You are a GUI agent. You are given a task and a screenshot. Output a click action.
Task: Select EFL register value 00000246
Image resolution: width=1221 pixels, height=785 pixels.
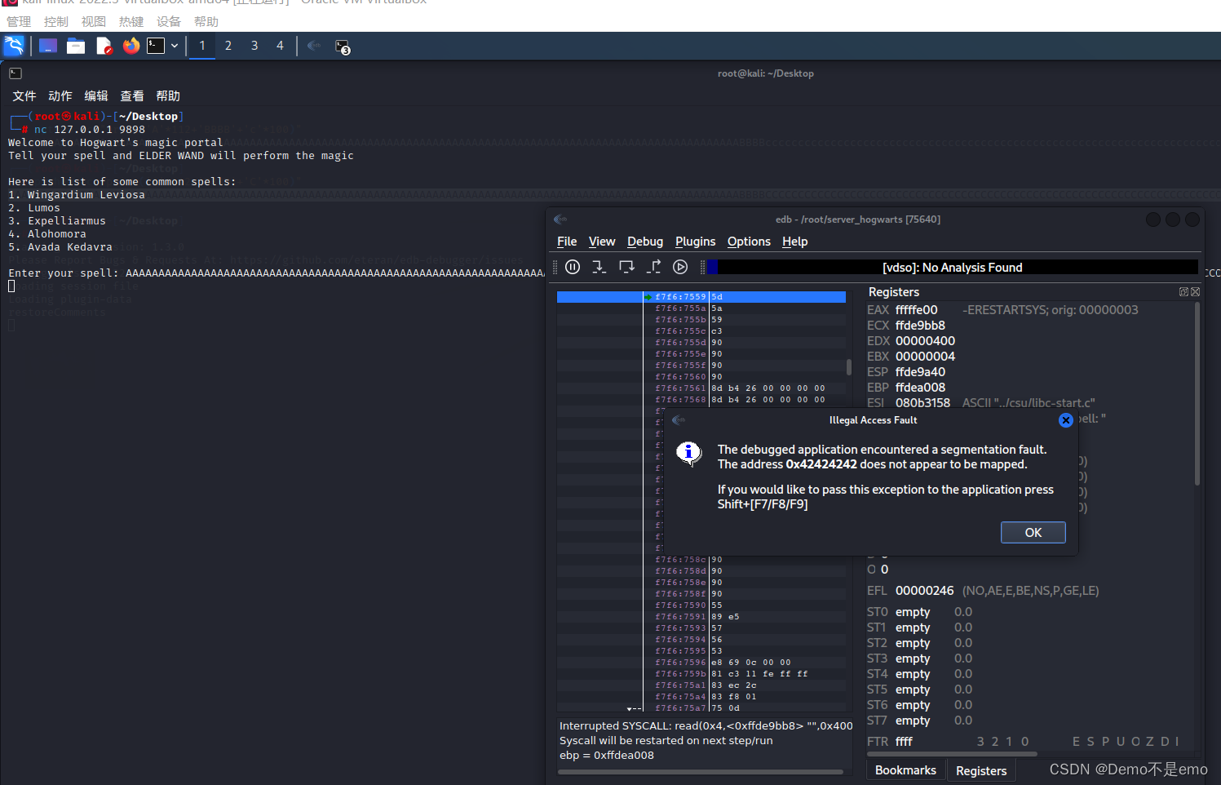tap(925, 591)
